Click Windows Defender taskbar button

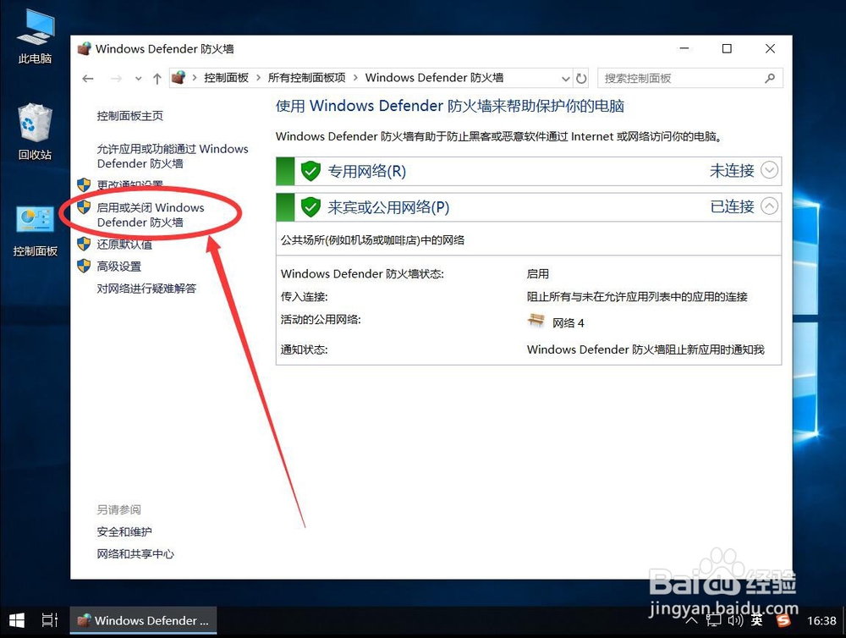click(143, 621)
